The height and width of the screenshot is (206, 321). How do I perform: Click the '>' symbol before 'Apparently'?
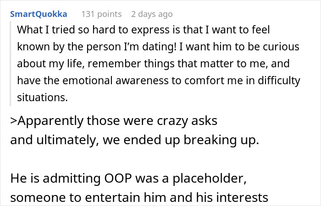(14, 122)
